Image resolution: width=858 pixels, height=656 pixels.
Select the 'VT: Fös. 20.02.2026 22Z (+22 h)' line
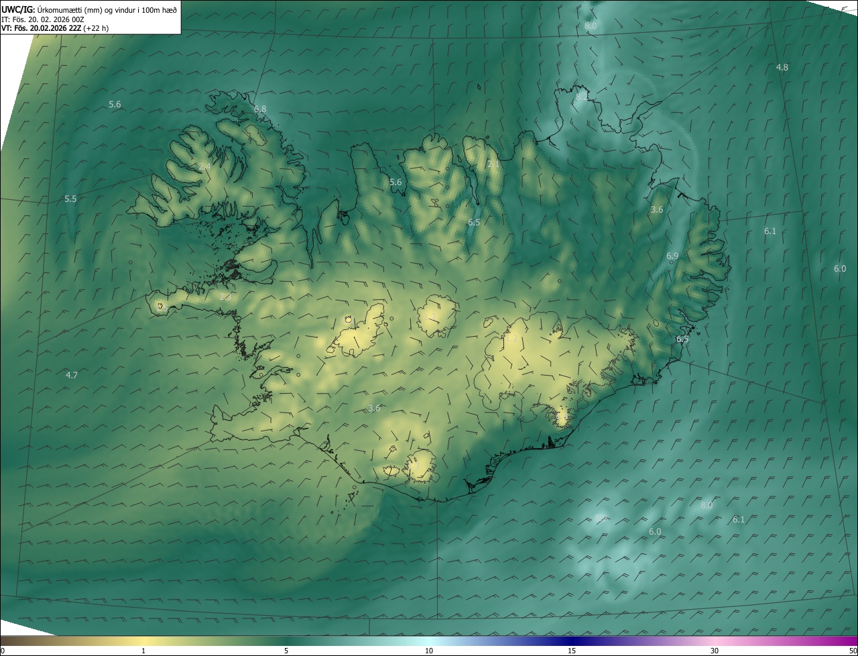pyautogui.click(x=54, y=28)
